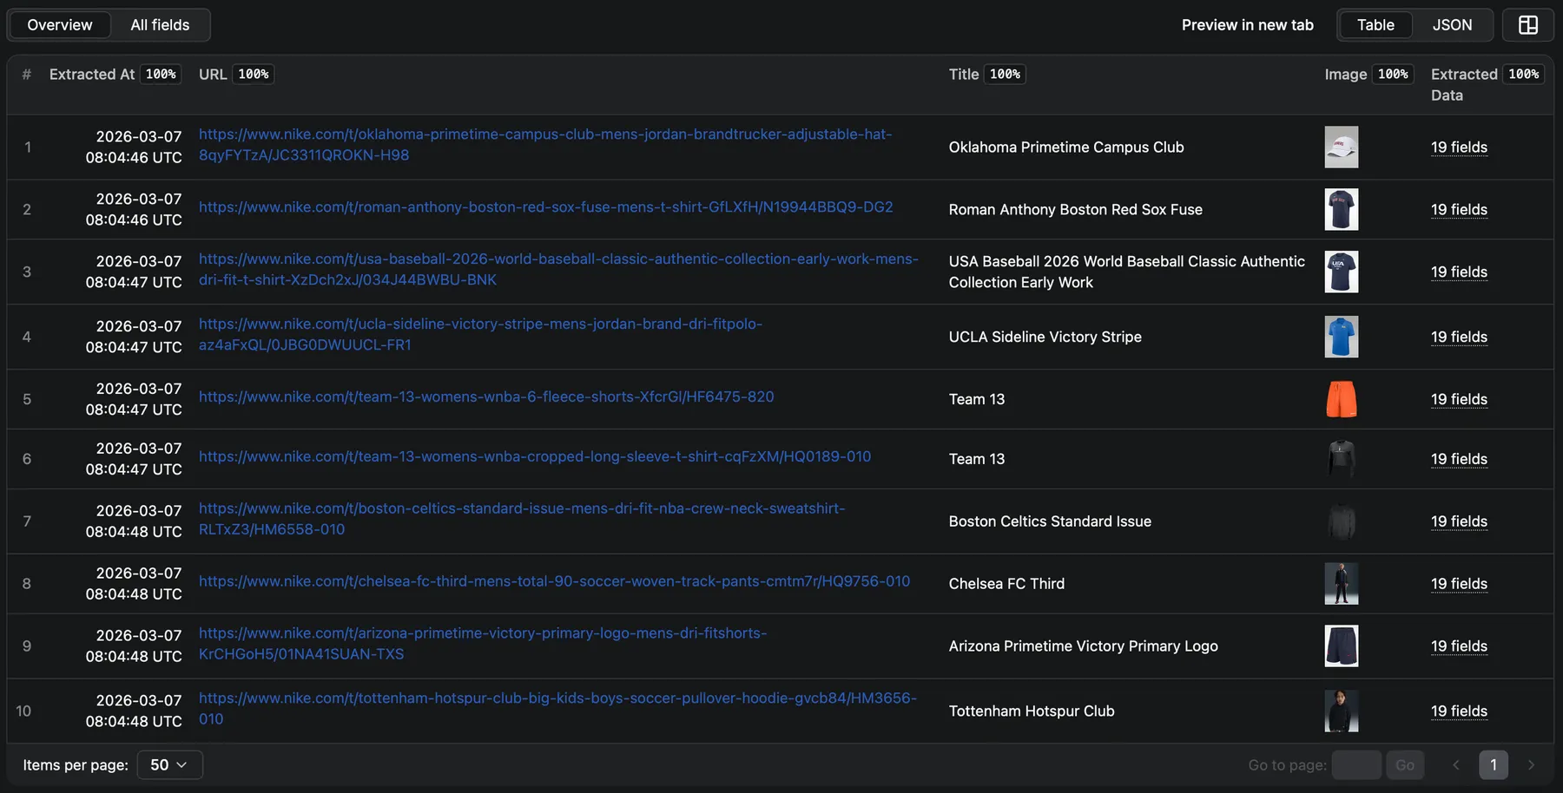This screenshot has width=1563, height=793.
Task: Click the 100% badge beside Image header
Action: 1393,74
